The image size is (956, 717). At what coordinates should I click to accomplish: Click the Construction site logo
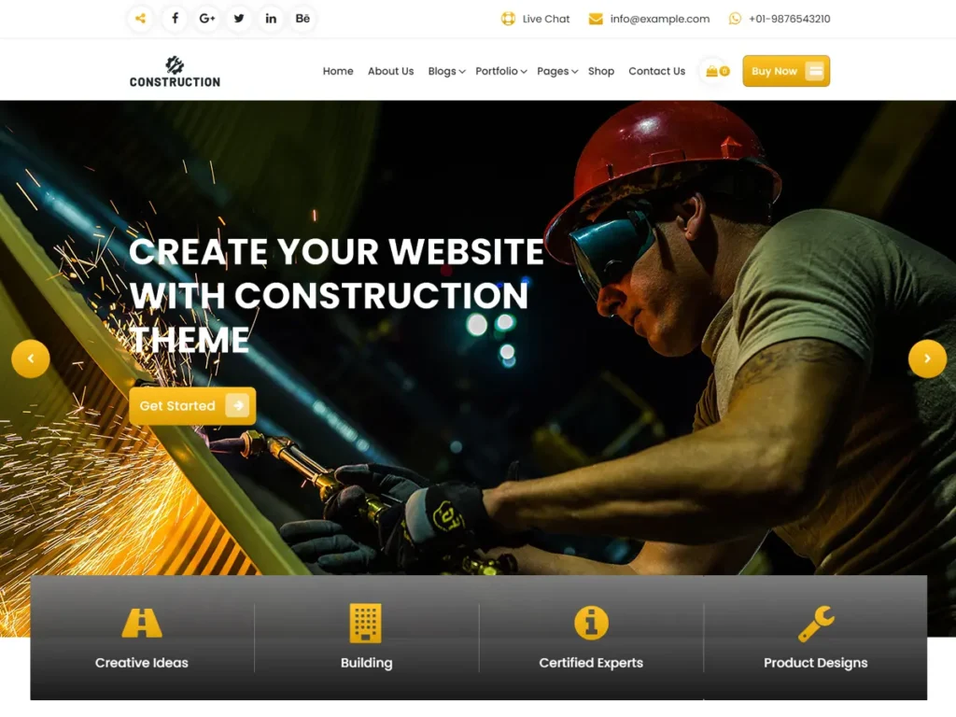(175, 72)
